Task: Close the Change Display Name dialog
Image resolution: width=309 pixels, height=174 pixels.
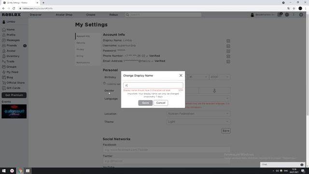Action: tap(181, 75)
